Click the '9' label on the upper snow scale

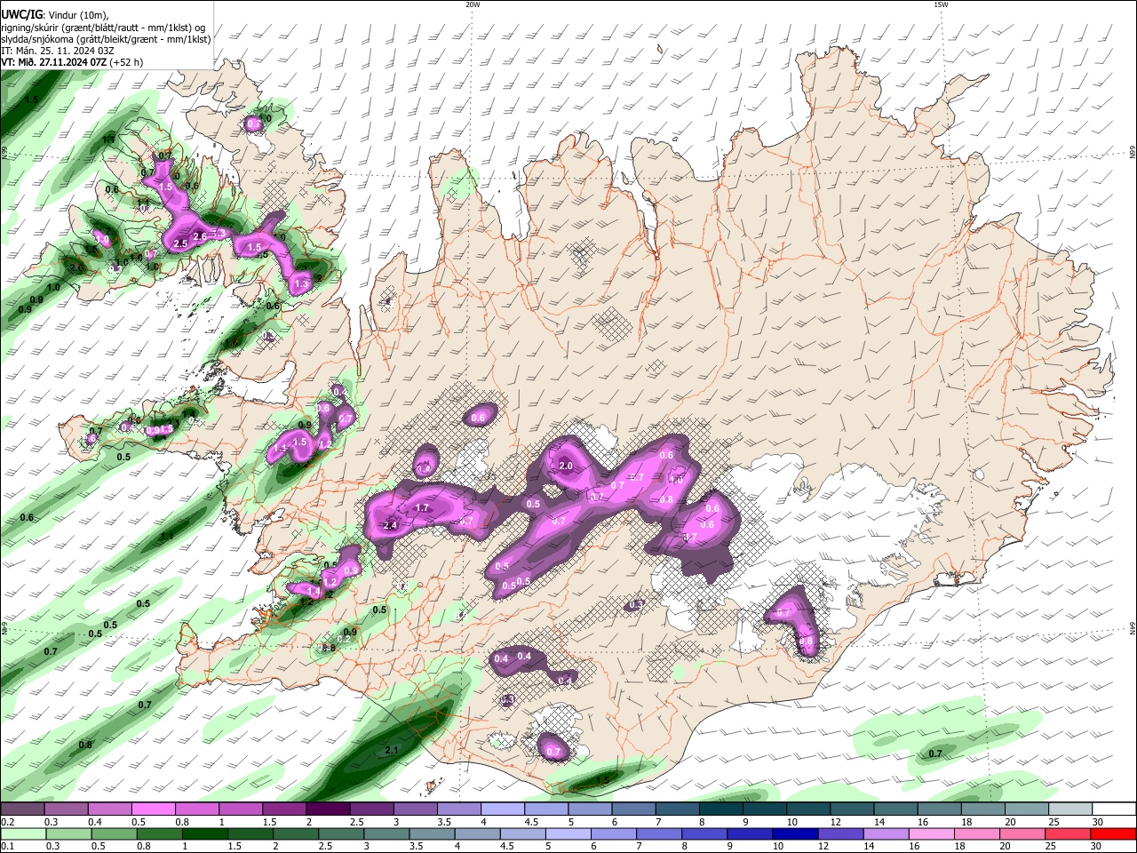pos(744,822)
